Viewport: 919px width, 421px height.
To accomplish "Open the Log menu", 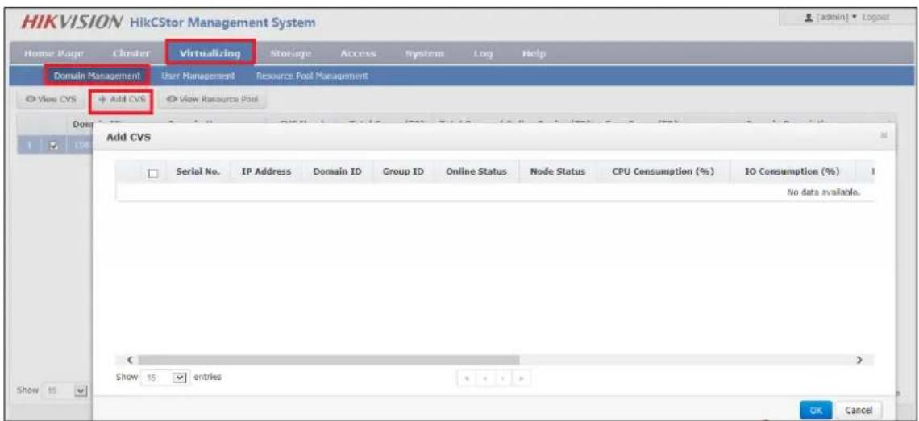I will [484, 54].
